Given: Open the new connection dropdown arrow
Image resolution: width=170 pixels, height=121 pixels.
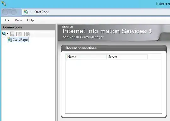Looking at the screenshot, I should (x=8, y=34).
